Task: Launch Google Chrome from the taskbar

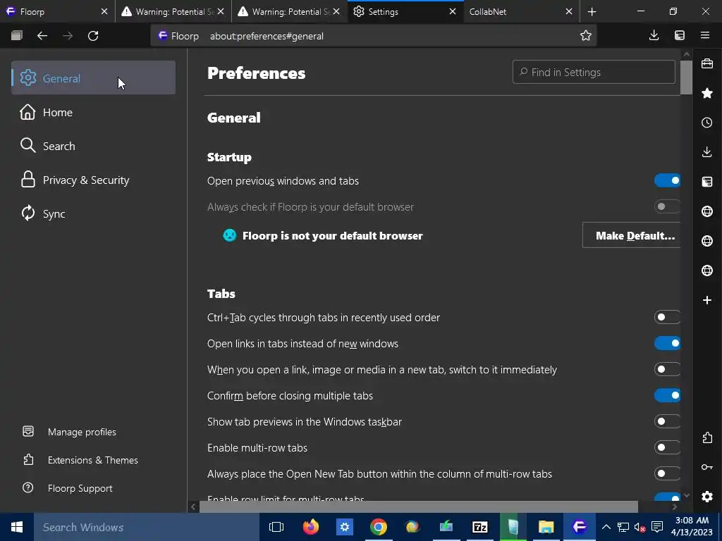Action: 379,527
